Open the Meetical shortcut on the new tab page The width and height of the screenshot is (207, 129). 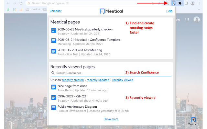[x=193, y=121]
